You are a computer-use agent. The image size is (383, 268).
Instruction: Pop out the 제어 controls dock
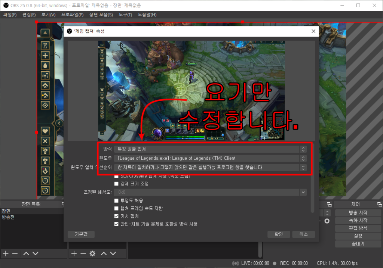(379, 204)
